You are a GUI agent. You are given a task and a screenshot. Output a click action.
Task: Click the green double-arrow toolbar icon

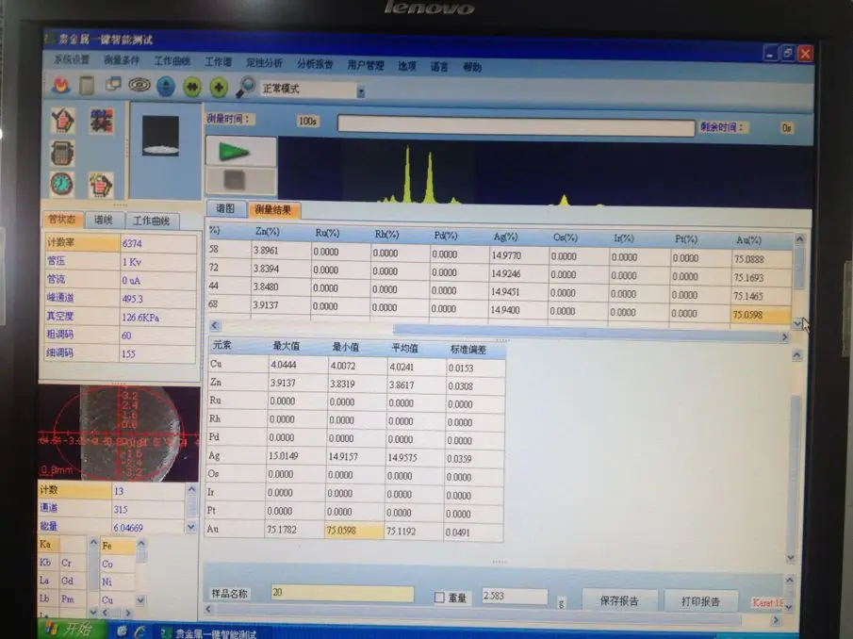tap(191, 87)
